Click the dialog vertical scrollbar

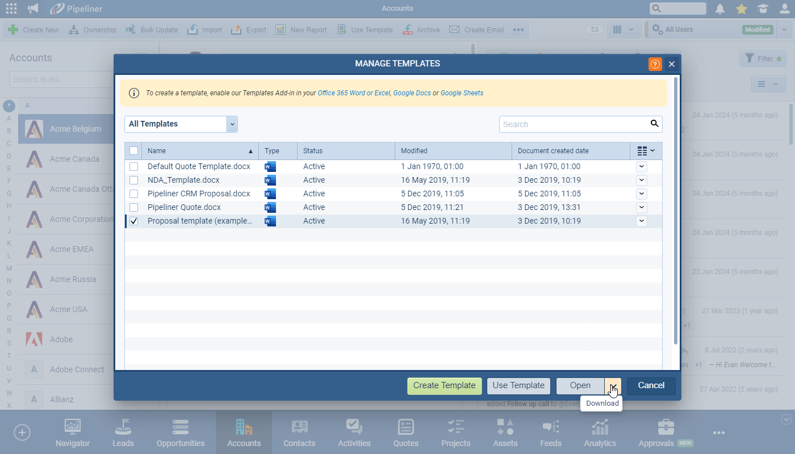[x=675, y=210]
